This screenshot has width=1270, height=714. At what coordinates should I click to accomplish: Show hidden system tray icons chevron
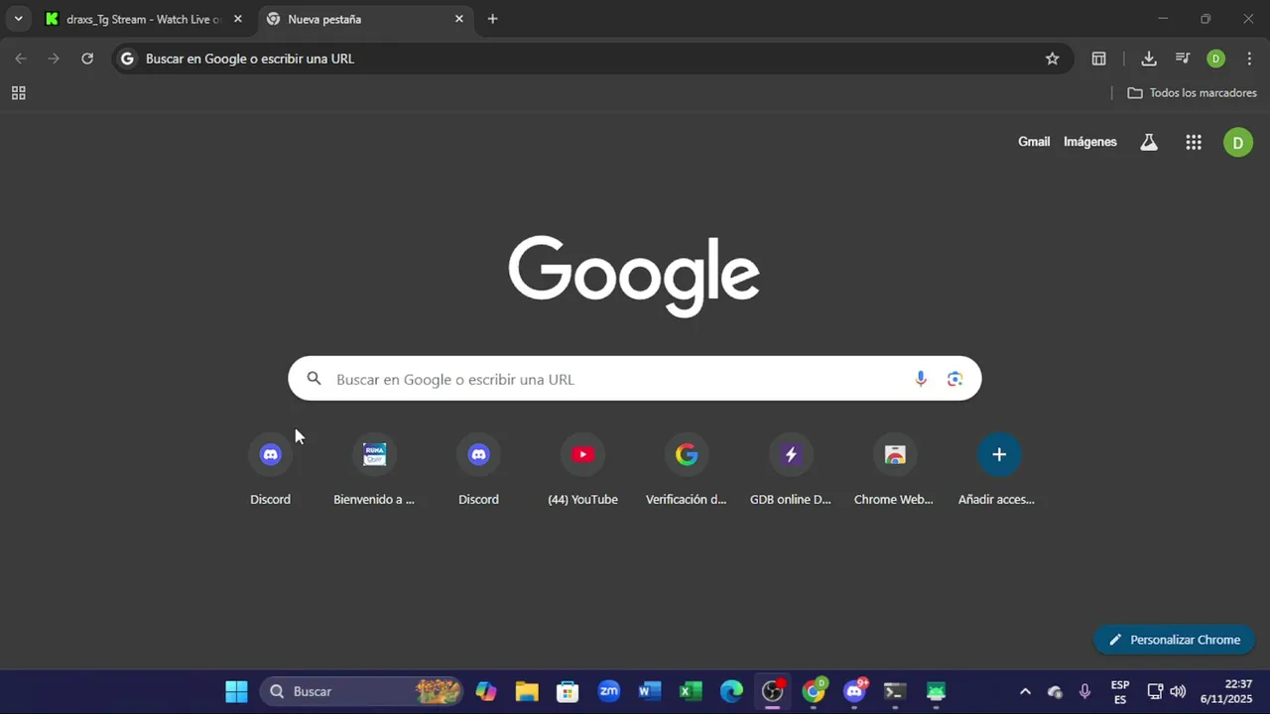(1025, 692)
